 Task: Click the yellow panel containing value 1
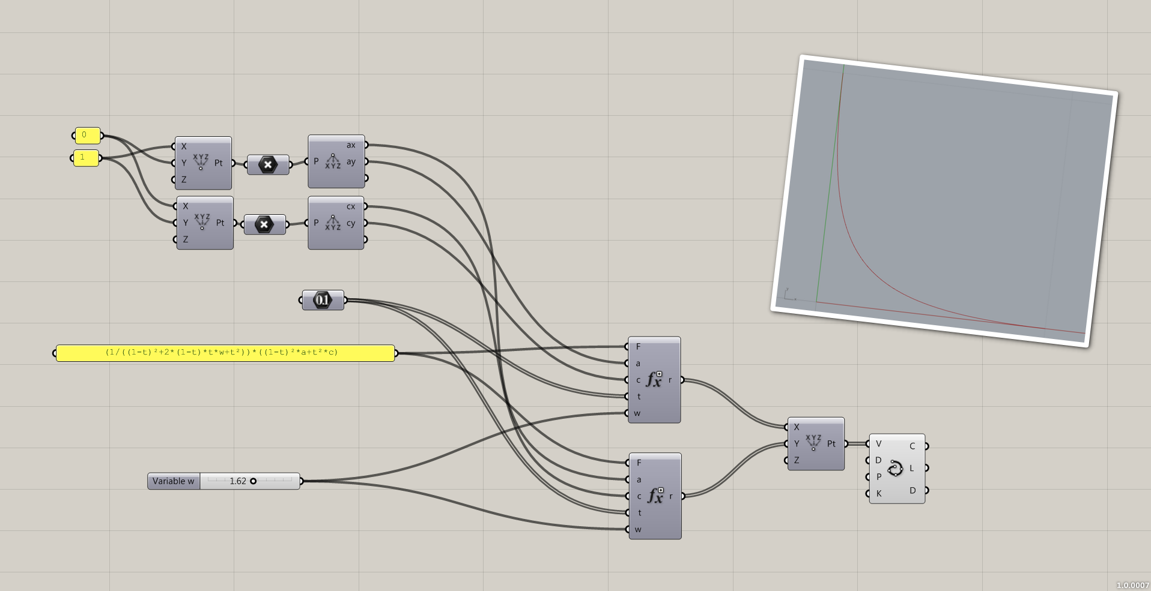[x=86, y=158]
